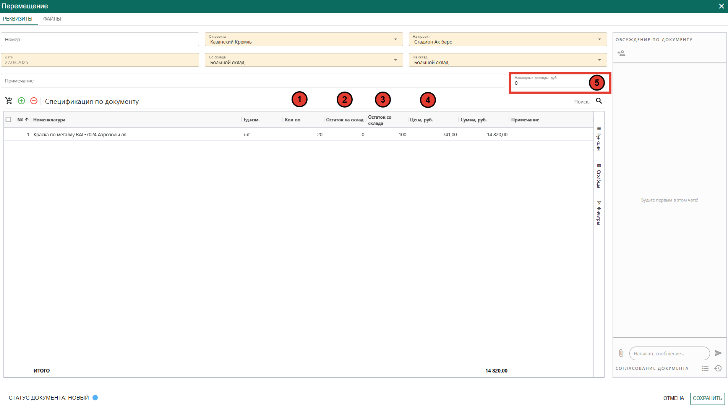This screenshot has height=408, width=728.
Task: Open the Фильтры side panel
Action: pyautogui.click(x=599, y=213)
